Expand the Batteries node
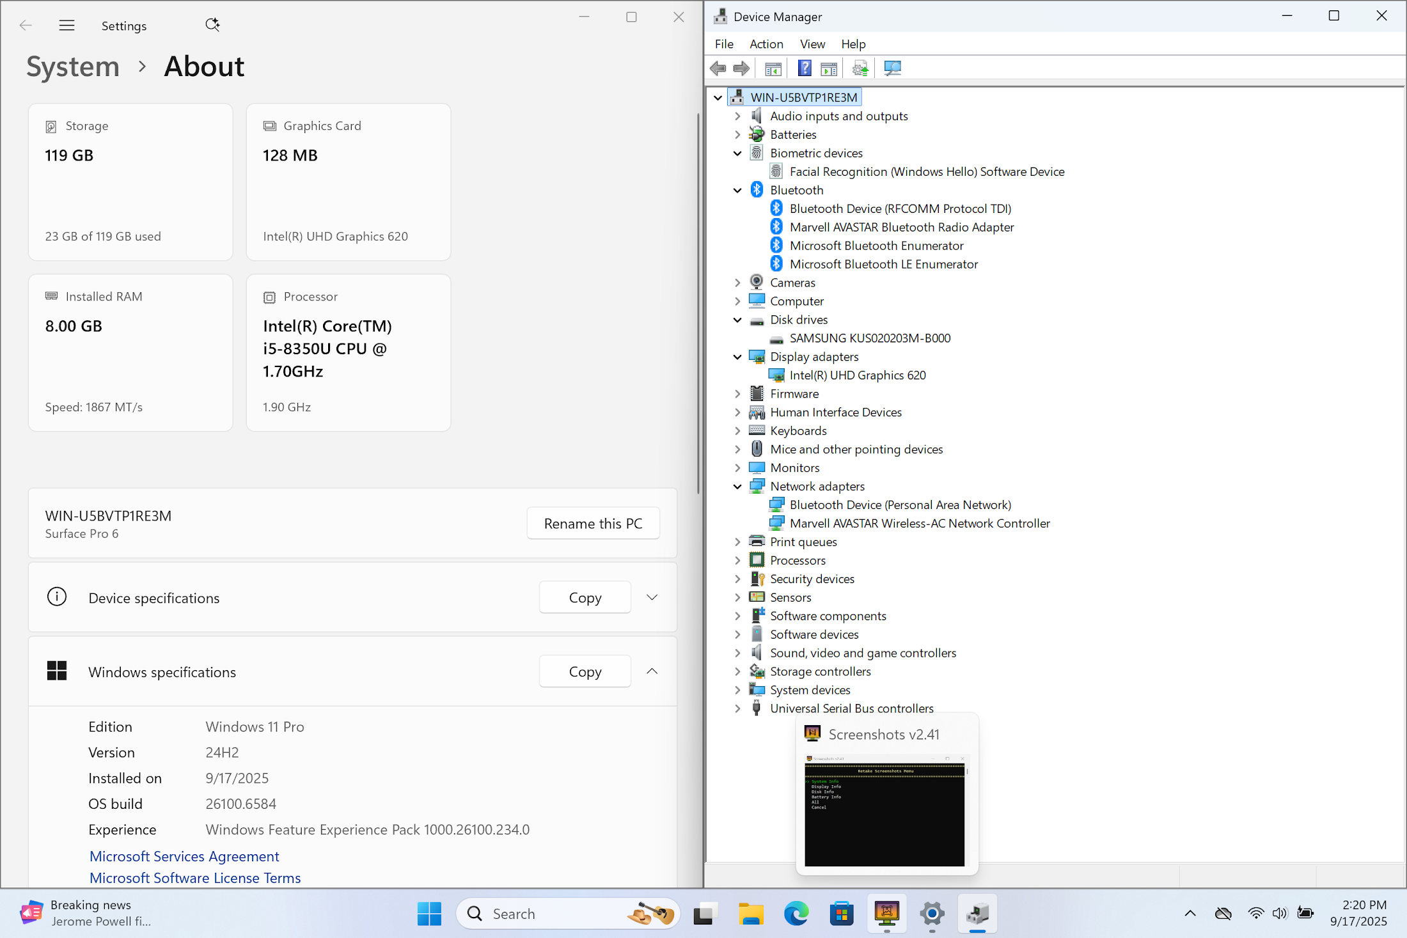 [x=737, y=135]
